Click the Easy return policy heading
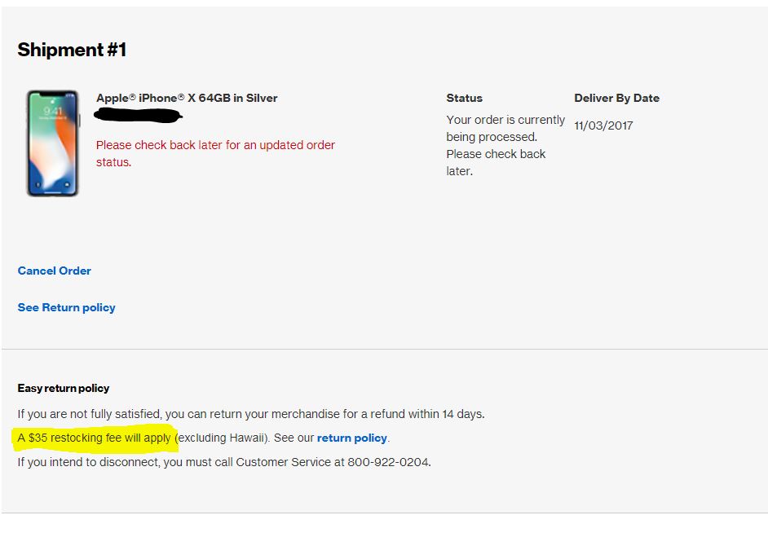 click(63, 389)
